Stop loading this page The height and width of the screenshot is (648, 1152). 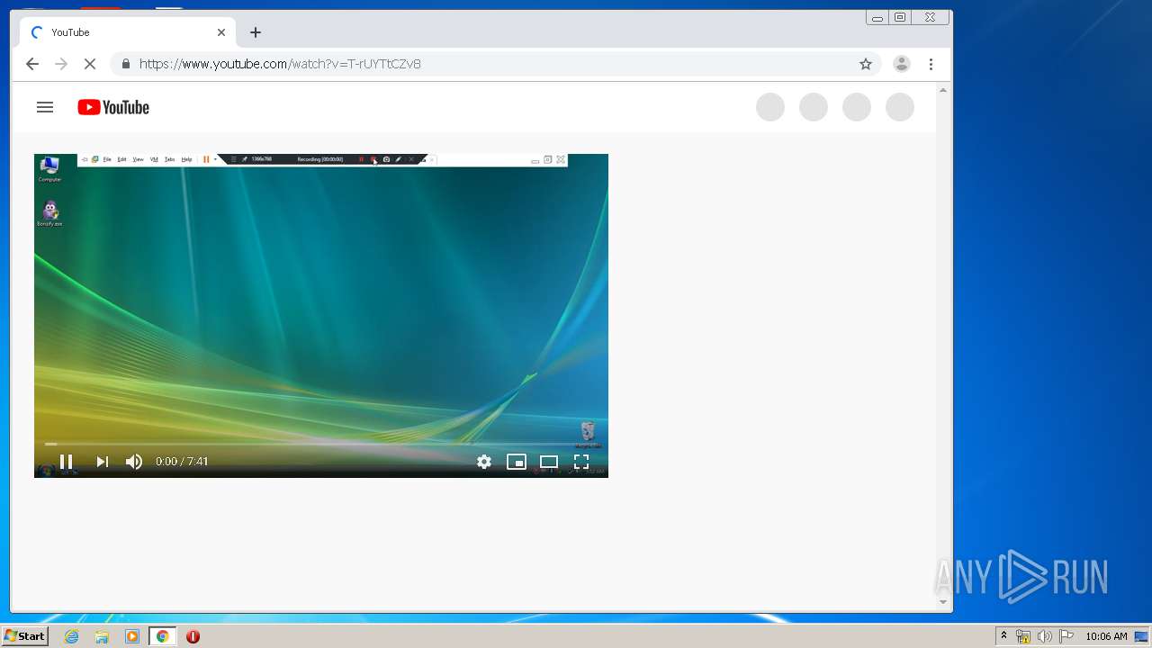click(x=90, y=64)
